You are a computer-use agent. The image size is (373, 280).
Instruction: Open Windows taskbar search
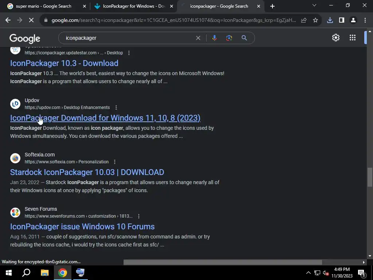tap(26, 273)
